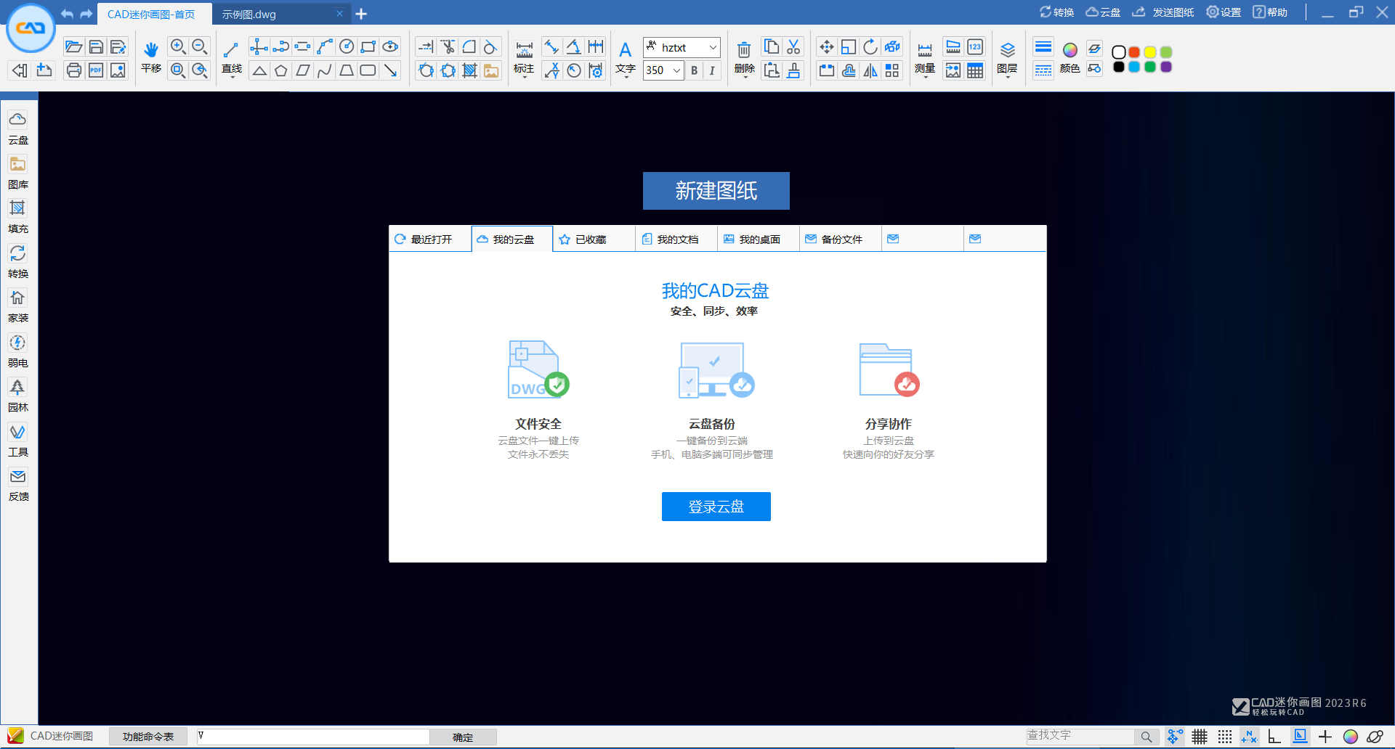Click the hatch fill toolbar icon
The width and height of the screenshot is (1395, 749).
pos(470,70)
